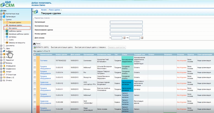Open Архивные сделки in the tree
Image resolution: width=214 pixels, height=113 pixels.
point(15,25)
